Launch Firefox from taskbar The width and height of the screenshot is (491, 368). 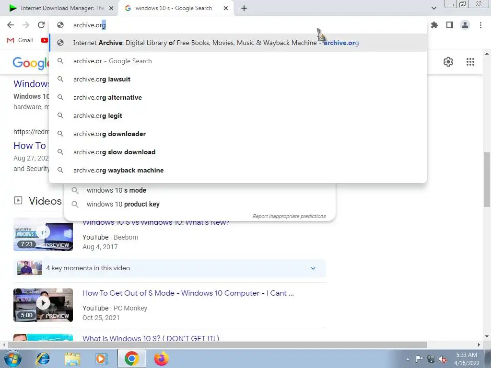pyautogui.click(x=161, y=358)
